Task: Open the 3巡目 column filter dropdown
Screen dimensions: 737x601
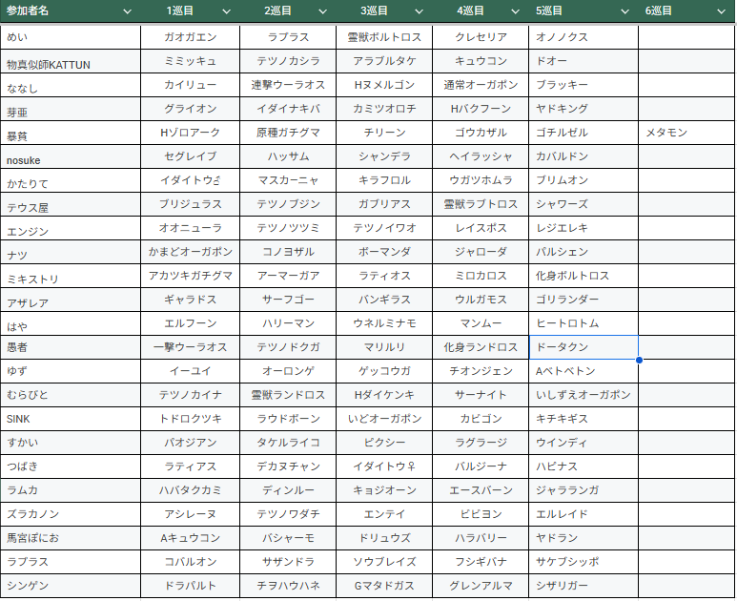Action: [419, 11]
